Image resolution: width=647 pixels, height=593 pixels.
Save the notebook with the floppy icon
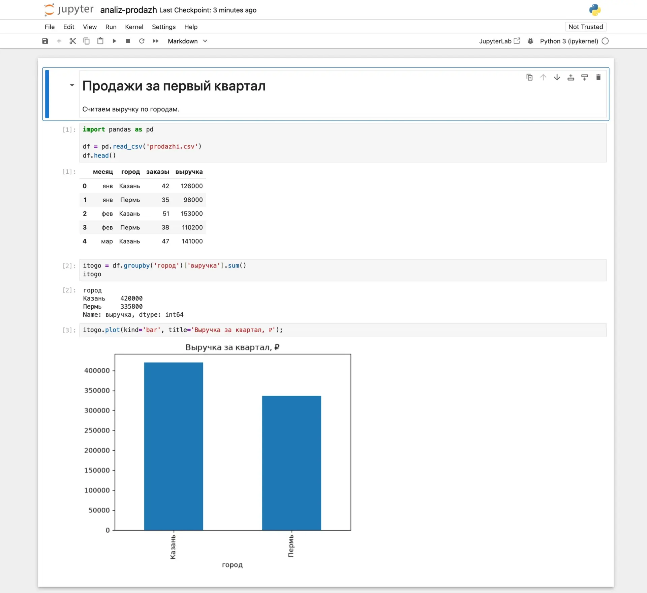click(45, 41)
